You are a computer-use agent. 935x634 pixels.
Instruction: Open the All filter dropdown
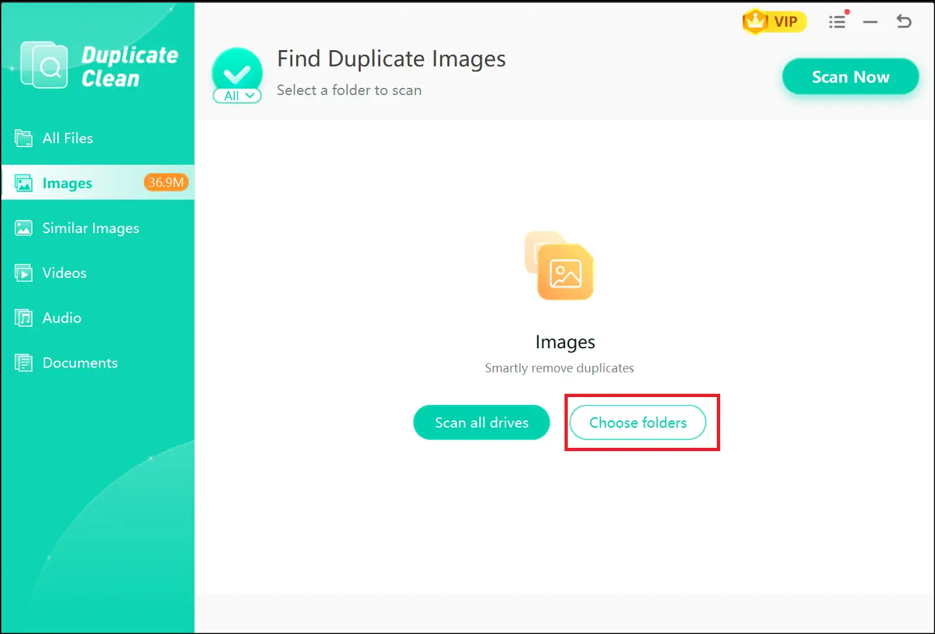coord(237,96)
